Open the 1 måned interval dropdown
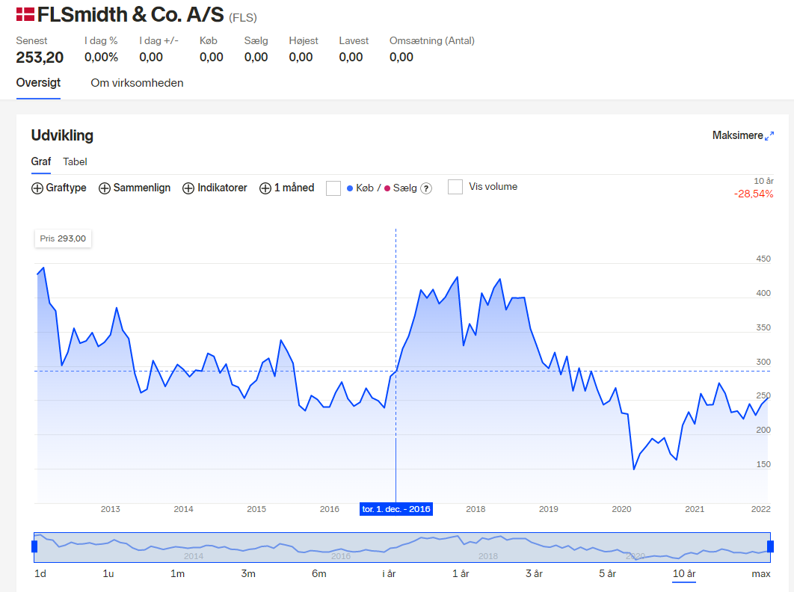Viewport: 794px width, 592px height. tap(287, 188)
